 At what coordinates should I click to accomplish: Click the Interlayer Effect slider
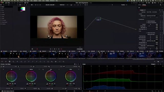click(x=150, y=26)
